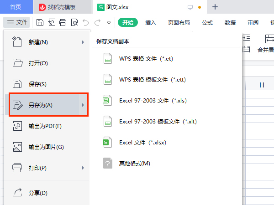Click the green .xlsx file icon
The image size is (274, 205).
(x=107, y=142)
